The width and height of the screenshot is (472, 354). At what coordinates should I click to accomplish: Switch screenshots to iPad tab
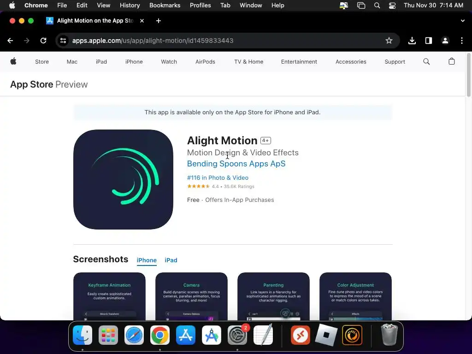click(x=171, y=260)
